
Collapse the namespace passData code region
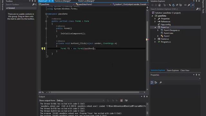[46, 14]
